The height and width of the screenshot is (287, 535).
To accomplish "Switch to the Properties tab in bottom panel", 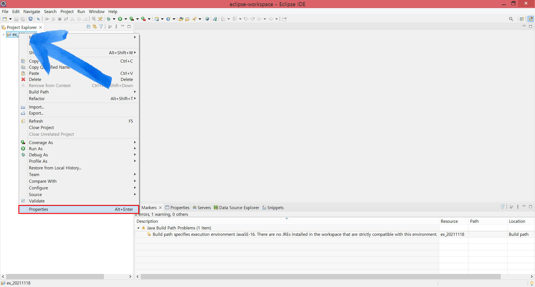I will pyautogui.click(x=177, y=207).
